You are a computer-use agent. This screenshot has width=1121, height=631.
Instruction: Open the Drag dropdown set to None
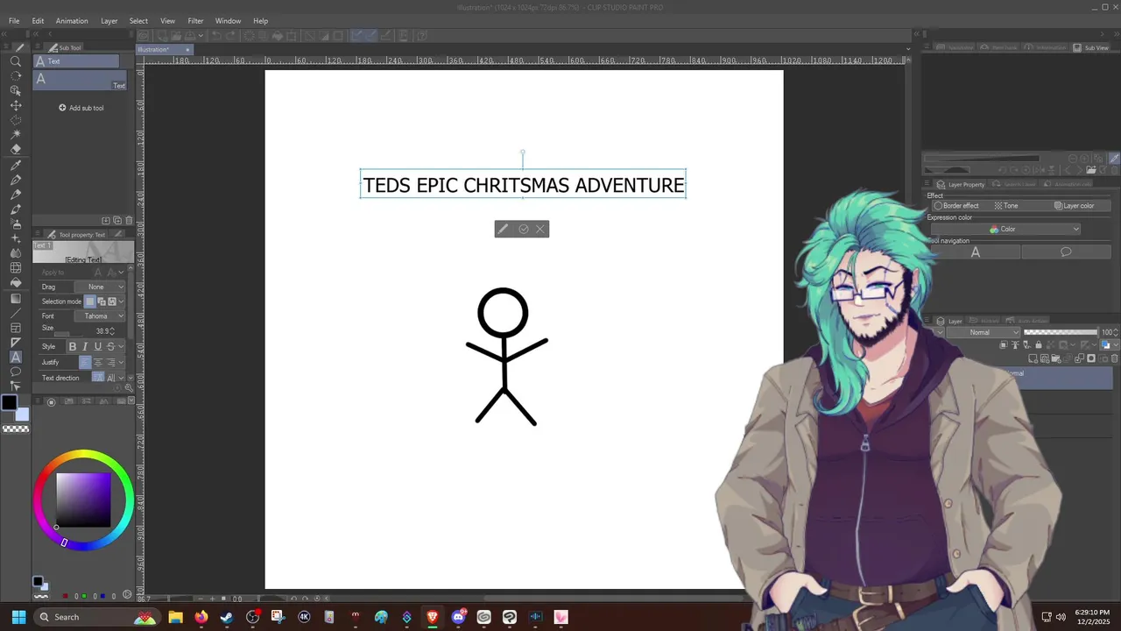click(101, 287)
